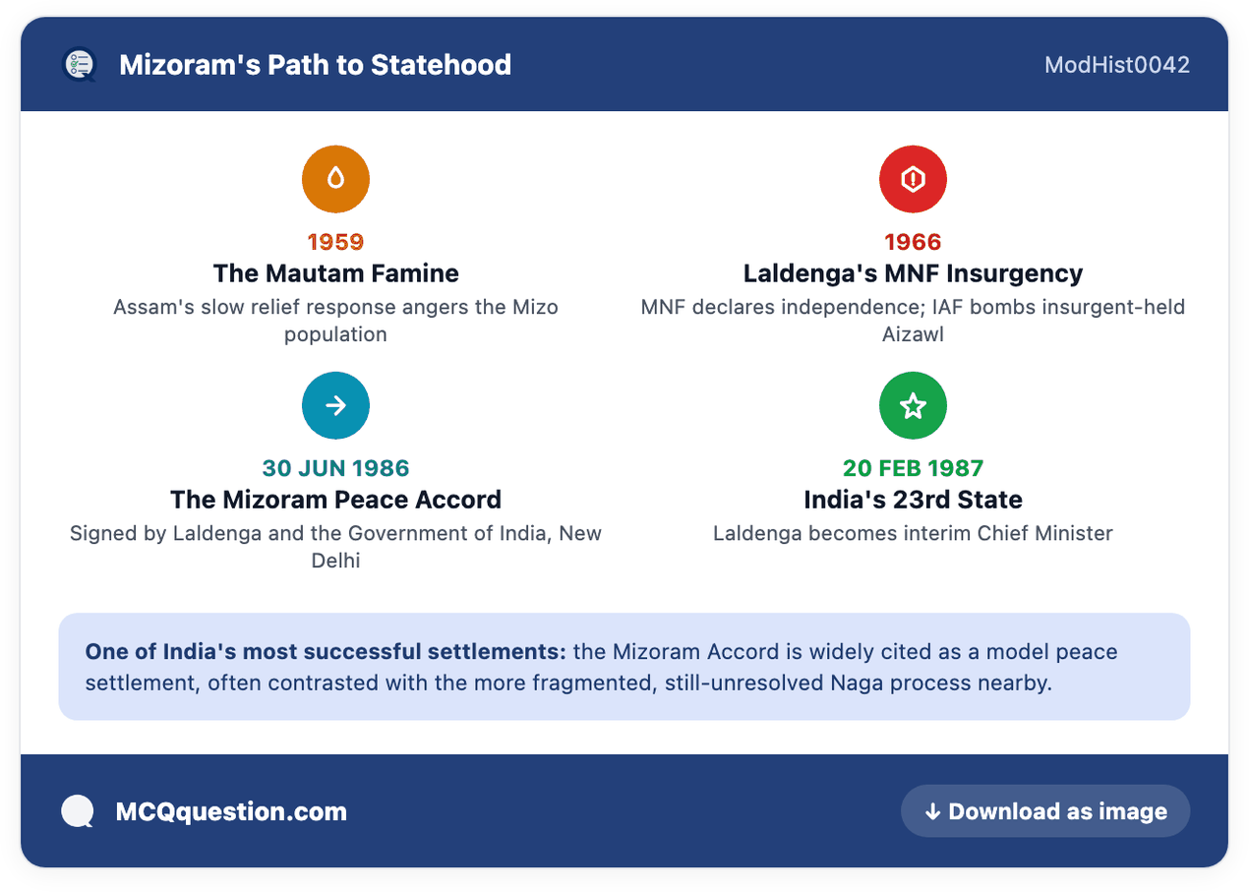Select India's 23rd State heading
The image size is (1249, 892).
pos(913,500)
